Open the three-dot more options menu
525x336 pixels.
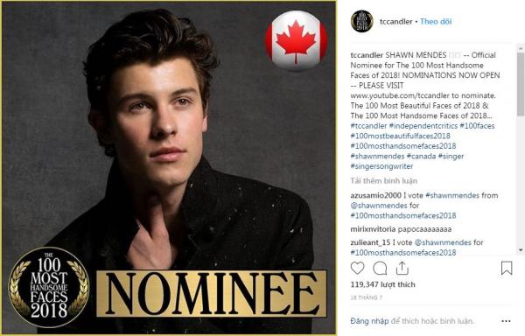[x=506, y=321]
